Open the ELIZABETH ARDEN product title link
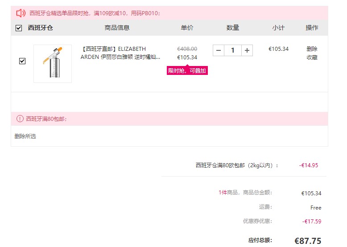347x247 pixels. (x=120, y=53)
